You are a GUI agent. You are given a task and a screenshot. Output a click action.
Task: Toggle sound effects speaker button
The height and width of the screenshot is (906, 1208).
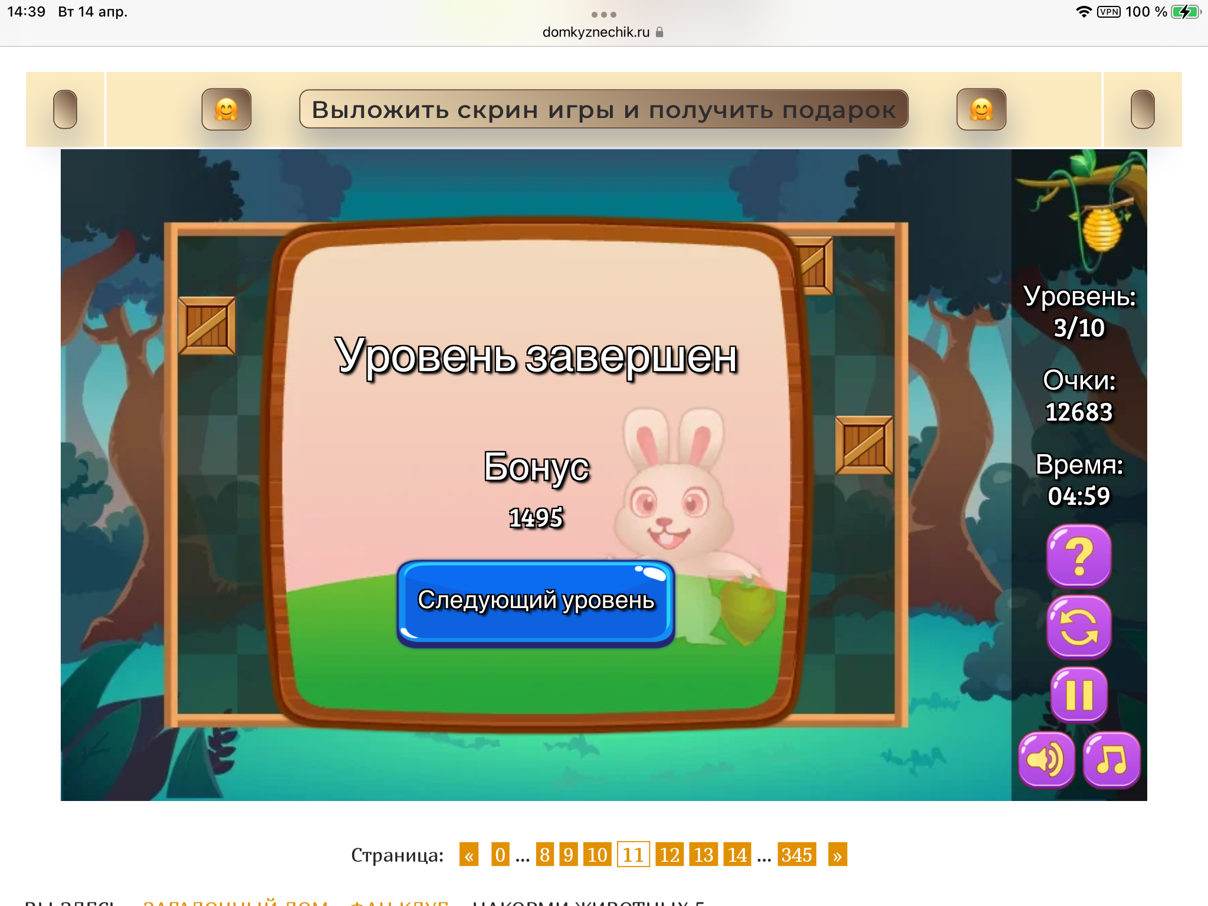[1046, 760]
